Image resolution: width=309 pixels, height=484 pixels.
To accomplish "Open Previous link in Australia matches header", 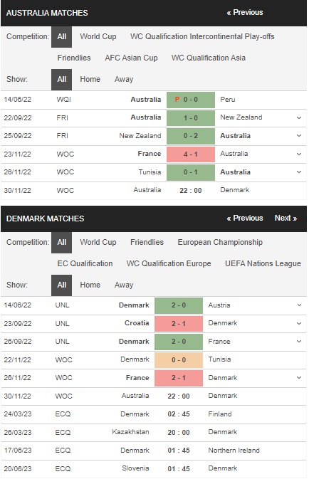I will (x=245, y=12).
